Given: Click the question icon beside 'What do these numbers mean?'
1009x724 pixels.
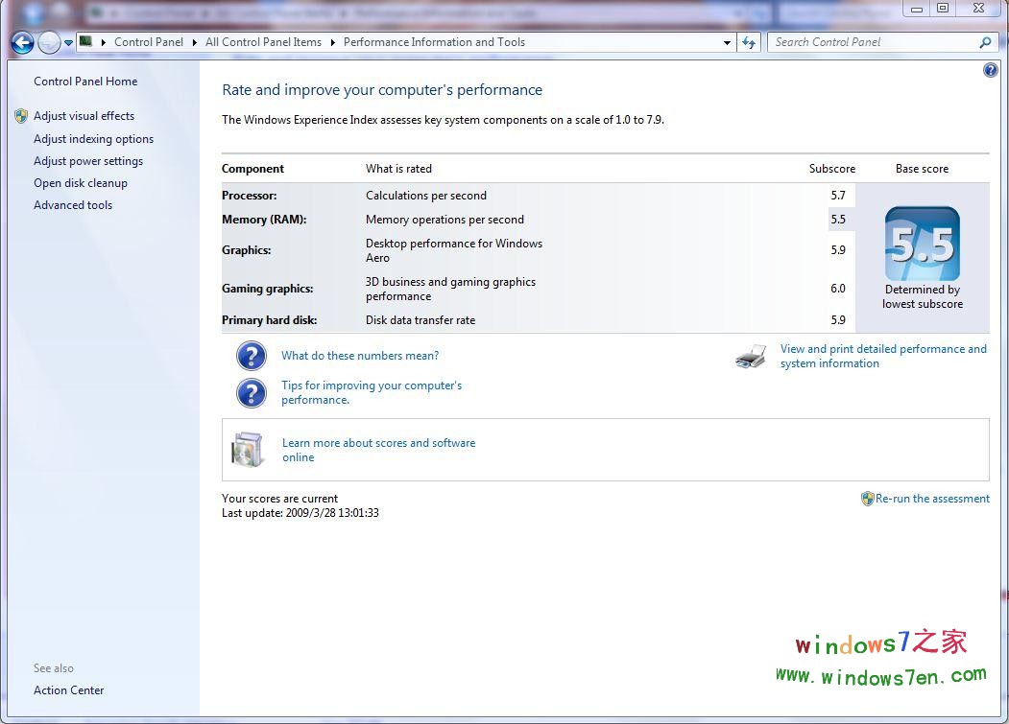Looking at the screenshot, I should (x=252, y=356).
